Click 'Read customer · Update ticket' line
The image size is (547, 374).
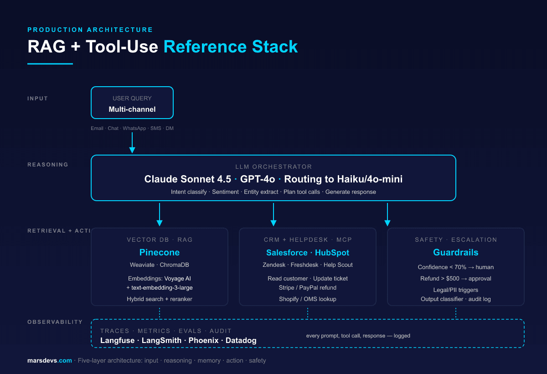tap(308, 279)
